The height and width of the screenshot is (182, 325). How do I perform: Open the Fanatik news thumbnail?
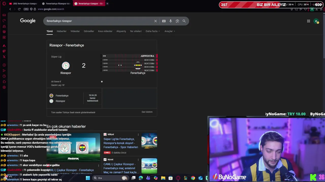[73, 147]
